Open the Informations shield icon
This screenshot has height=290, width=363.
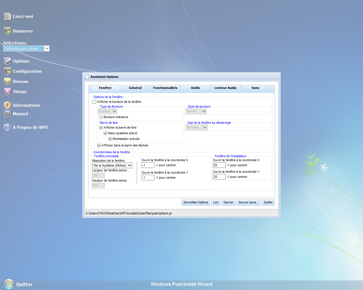(x=7, y=105)
